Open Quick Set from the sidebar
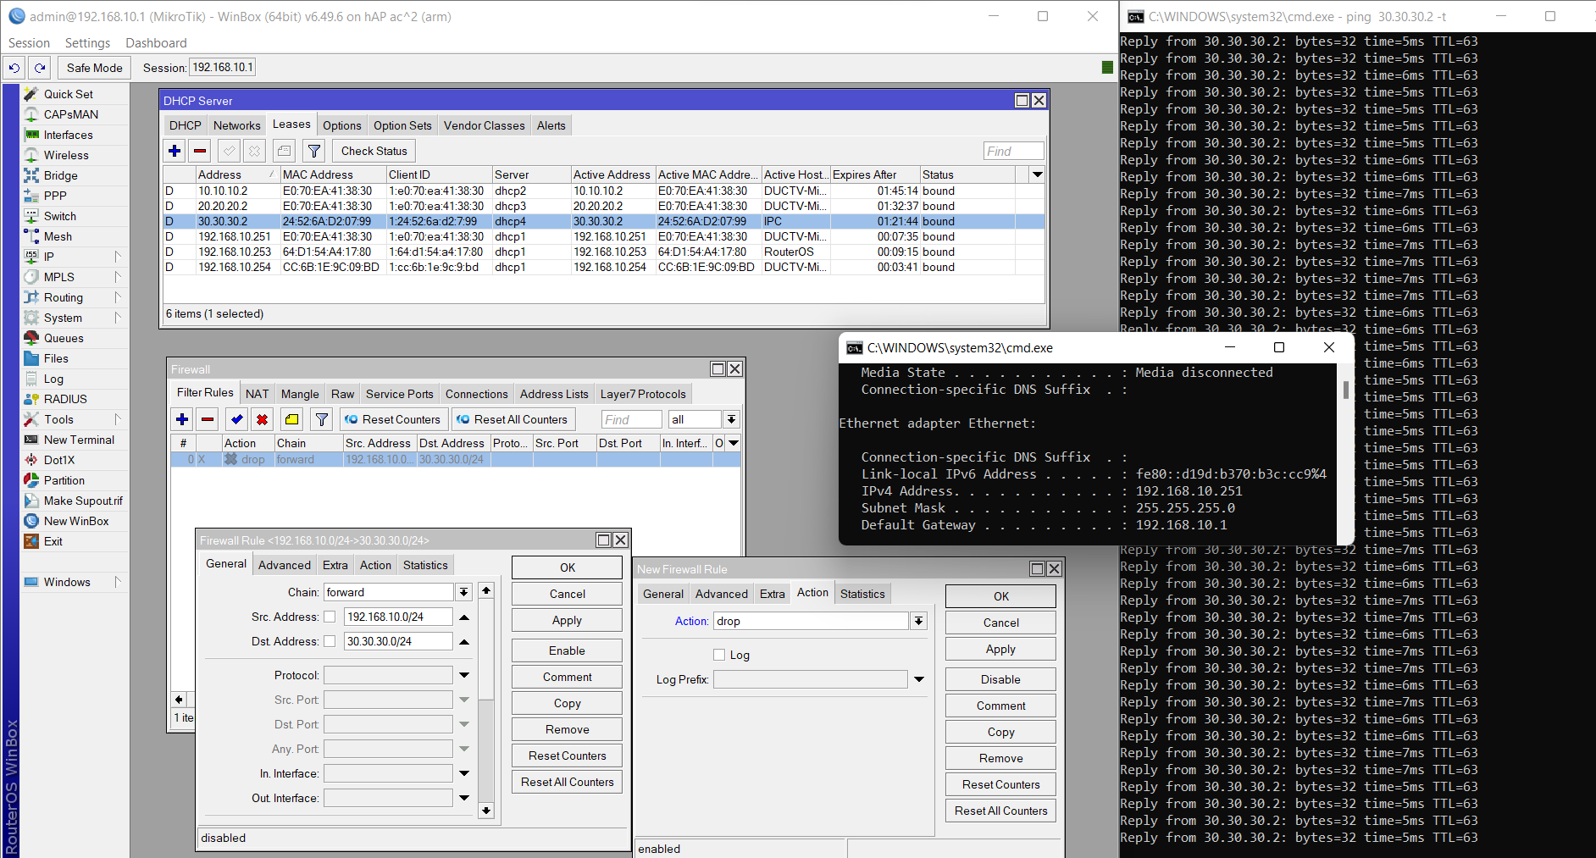This screenshot has width=1596, height=858. 68,94
